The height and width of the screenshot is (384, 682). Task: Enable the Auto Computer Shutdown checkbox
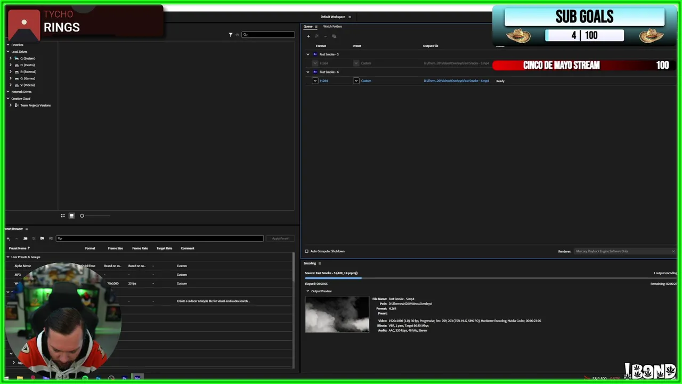(x=306, y=251)
